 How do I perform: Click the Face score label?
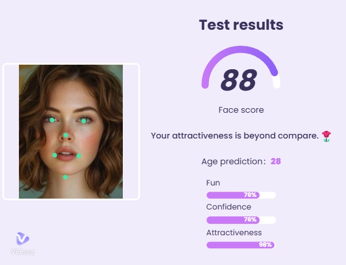(241, 110)
